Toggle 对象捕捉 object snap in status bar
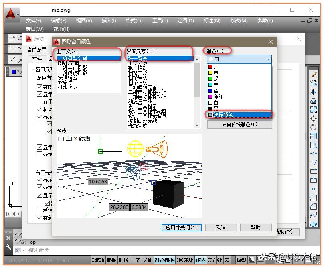This screenshot has height=268, width=324. coord(164,260)
